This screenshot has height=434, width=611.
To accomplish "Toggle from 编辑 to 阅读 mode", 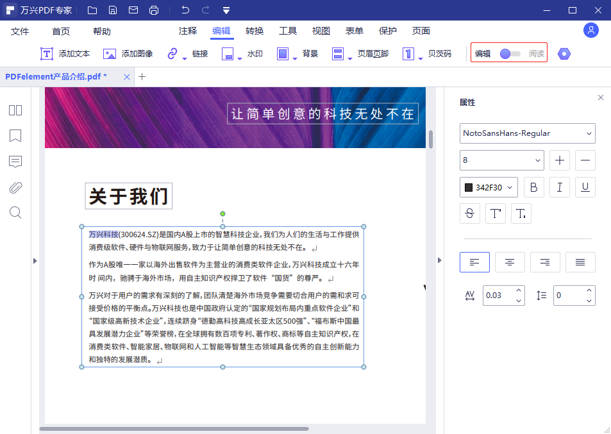I will coord(511,53).
